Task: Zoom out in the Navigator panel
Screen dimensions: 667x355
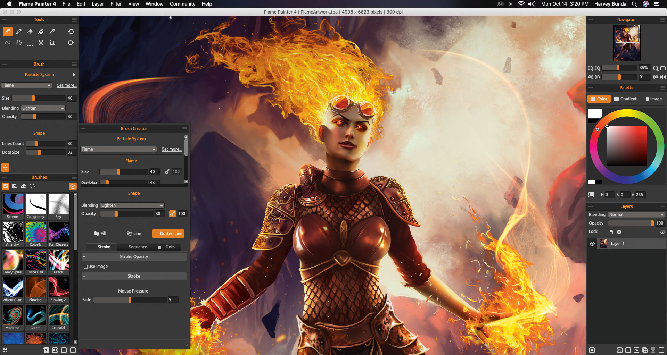Action: pyautogui.click(x=590, y=68)
